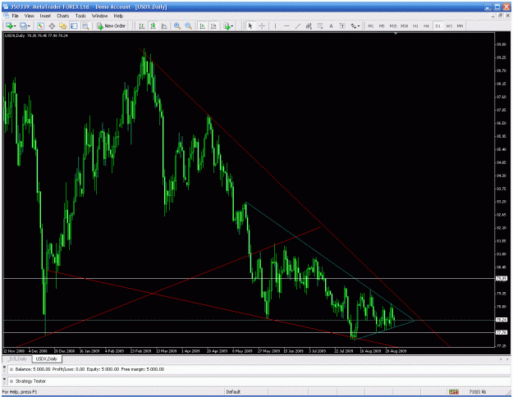
Task: Select the Equidistant Channel tool
Action: point(309,25)
